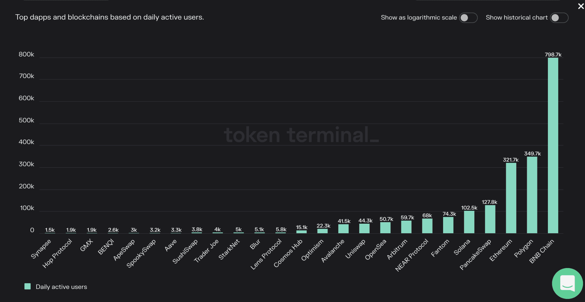
Task: Click the Cosmos Hub axis label
Action: [288, 253]
